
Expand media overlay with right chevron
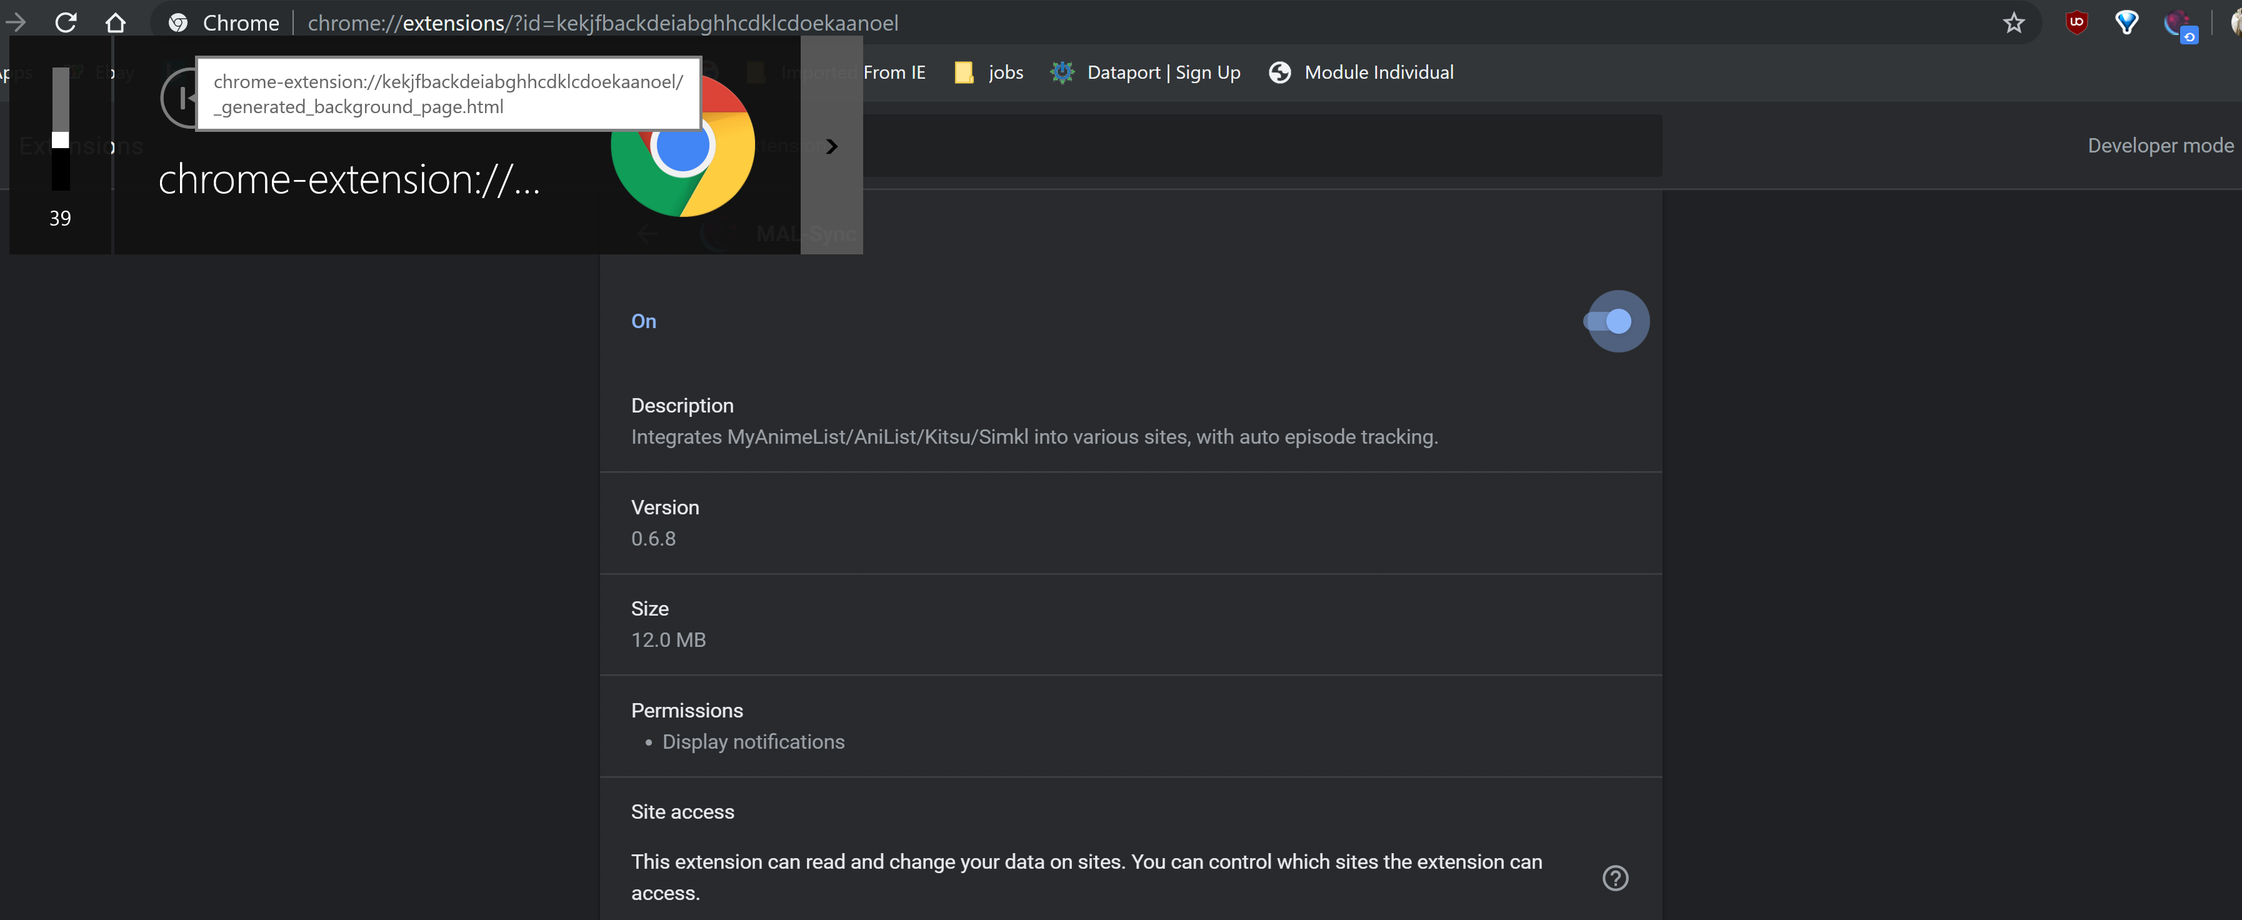click(831, 146)
